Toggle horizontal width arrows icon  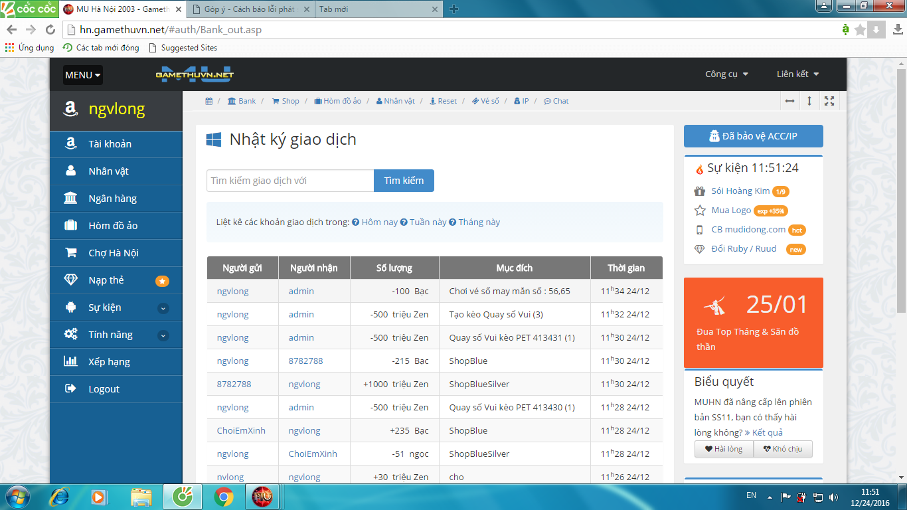[789, 101]
